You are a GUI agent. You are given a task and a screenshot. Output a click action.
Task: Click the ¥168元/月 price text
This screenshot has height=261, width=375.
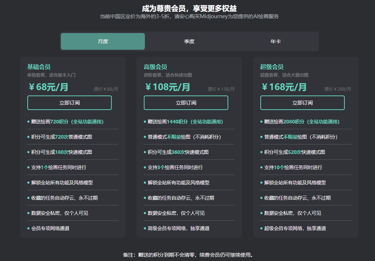284,87
